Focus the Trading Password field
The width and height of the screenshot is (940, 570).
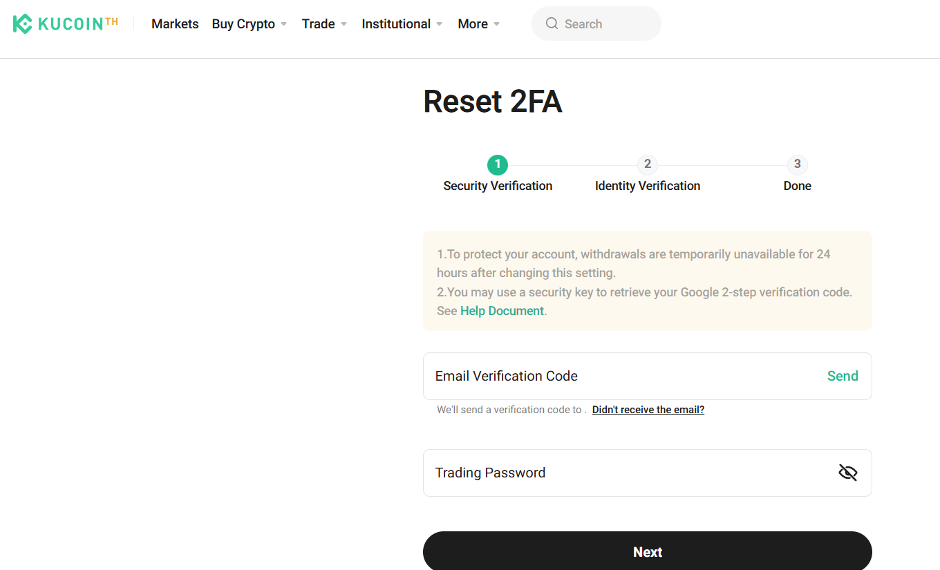pyautogui.click(x=622, y=473)
